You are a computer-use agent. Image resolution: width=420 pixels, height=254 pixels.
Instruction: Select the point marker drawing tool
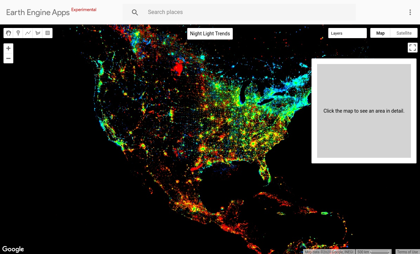pyautogui.click(x=18, y=33)
